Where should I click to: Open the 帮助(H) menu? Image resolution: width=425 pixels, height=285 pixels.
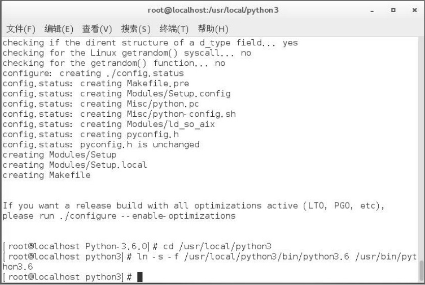click(x=213, y=29)
